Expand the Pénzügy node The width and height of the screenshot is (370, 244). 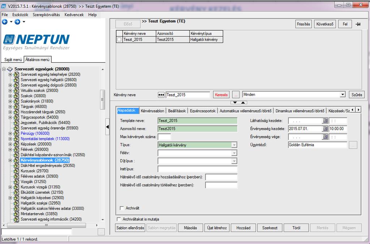pyautogui.click(x=10, y=133)
